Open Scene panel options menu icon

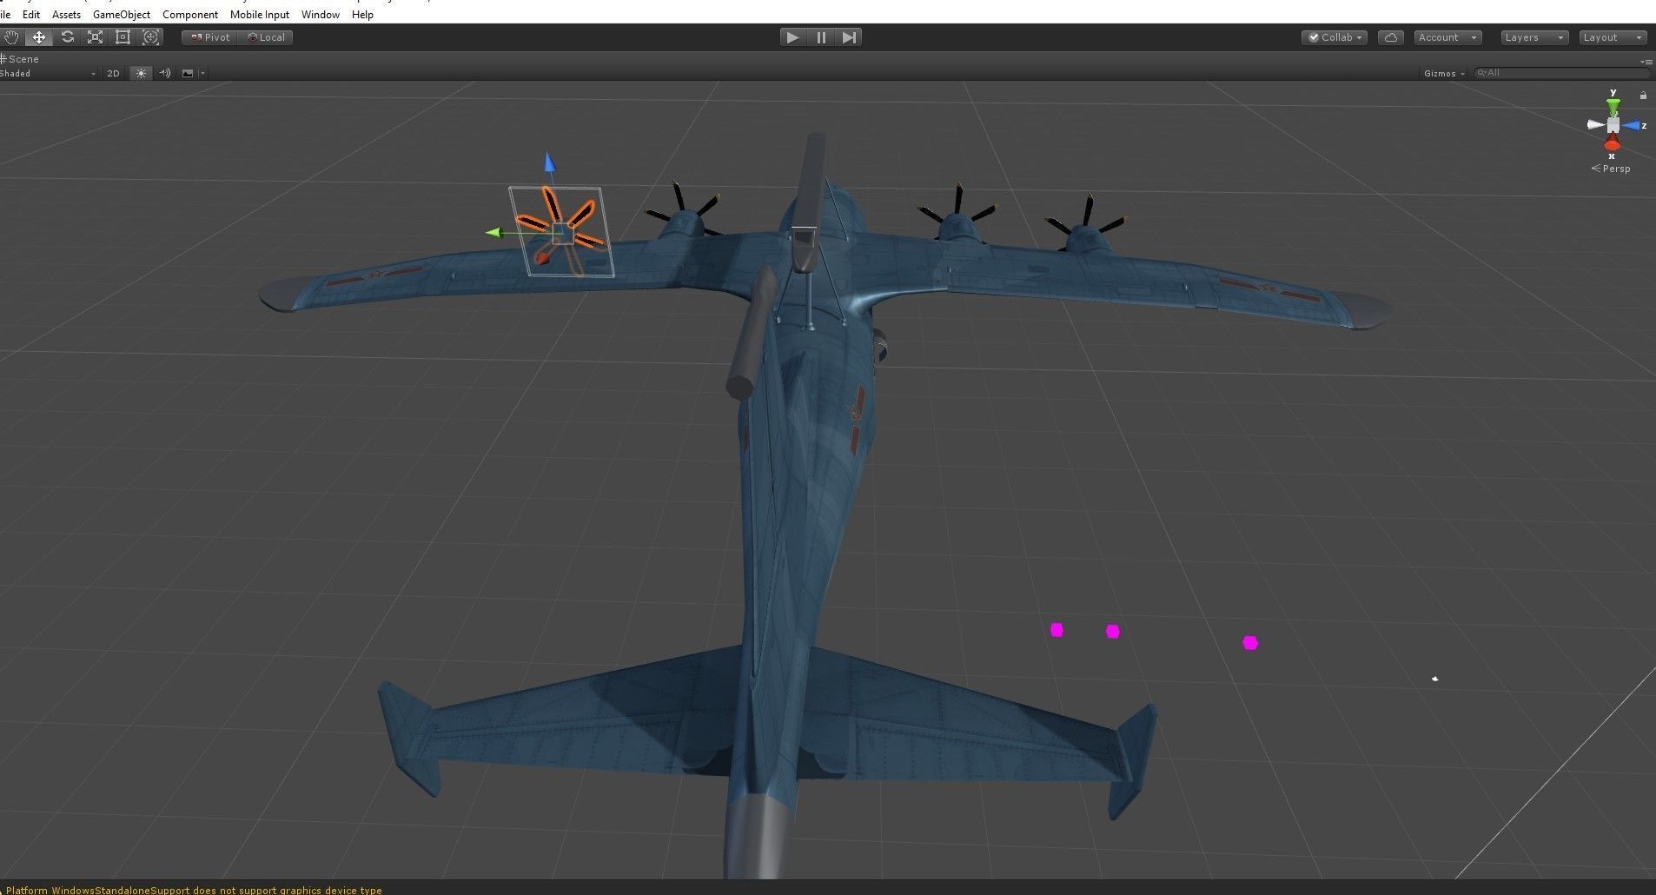click(1646, 62)
